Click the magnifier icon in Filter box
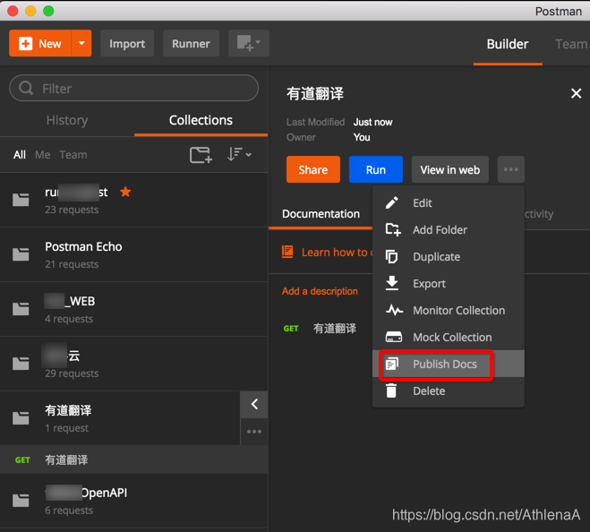This screenshot has width=590, height=532. pyautogui.click(x=26, y=88)
